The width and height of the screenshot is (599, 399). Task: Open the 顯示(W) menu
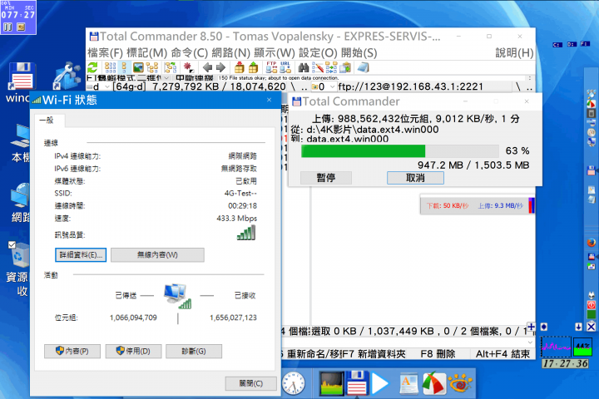point(275,52)
